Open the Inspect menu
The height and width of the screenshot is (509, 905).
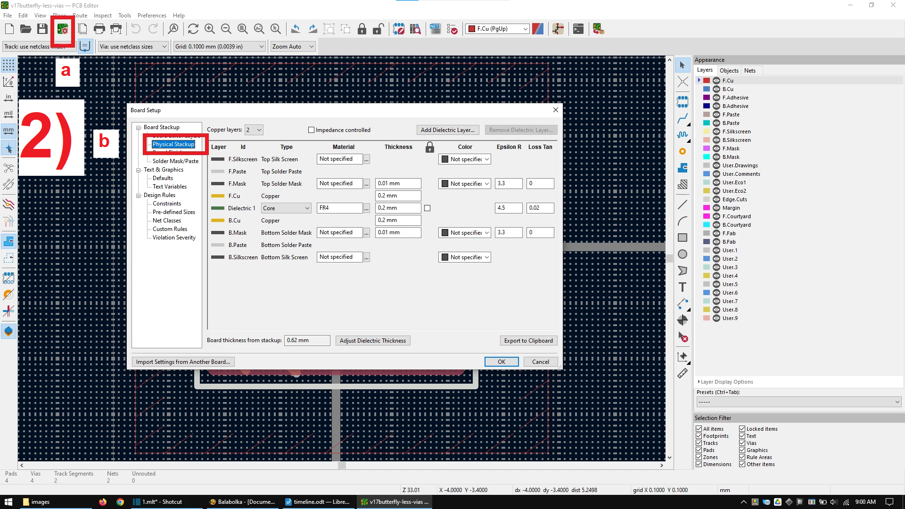(x=102, y=15)
